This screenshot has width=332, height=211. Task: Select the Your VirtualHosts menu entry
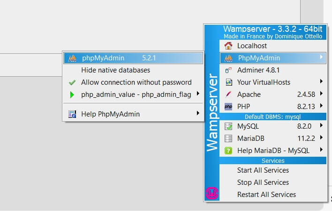click(273, 82)
